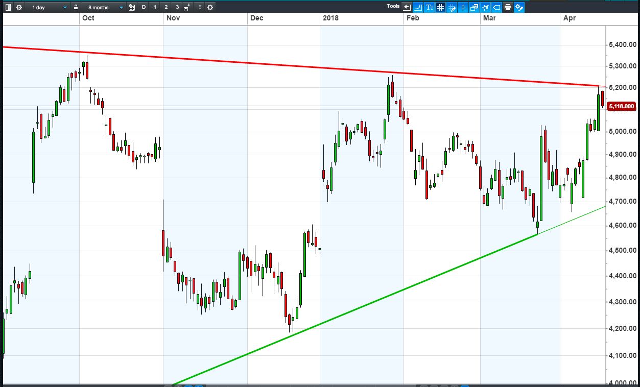The width and height of the screenshot is (640, 387).
Task: Open the chart list panel icon
Action: (x=8, y=7)
